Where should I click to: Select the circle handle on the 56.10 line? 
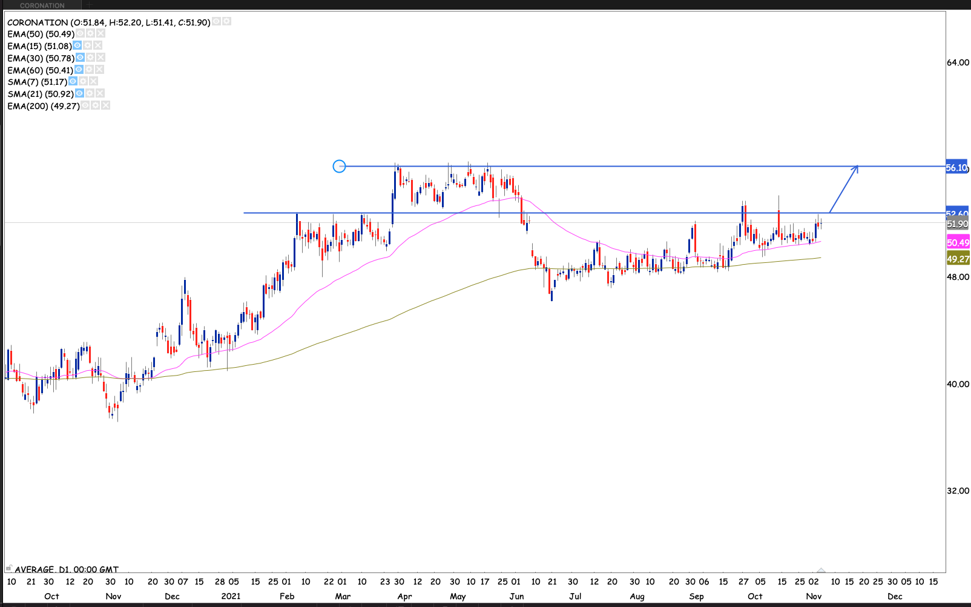click(x=340, y=166)
